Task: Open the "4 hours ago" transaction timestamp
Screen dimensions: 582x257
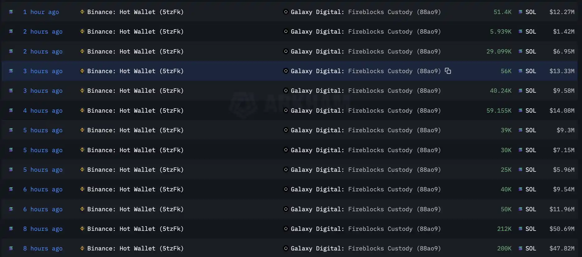Action: point(43,110)
